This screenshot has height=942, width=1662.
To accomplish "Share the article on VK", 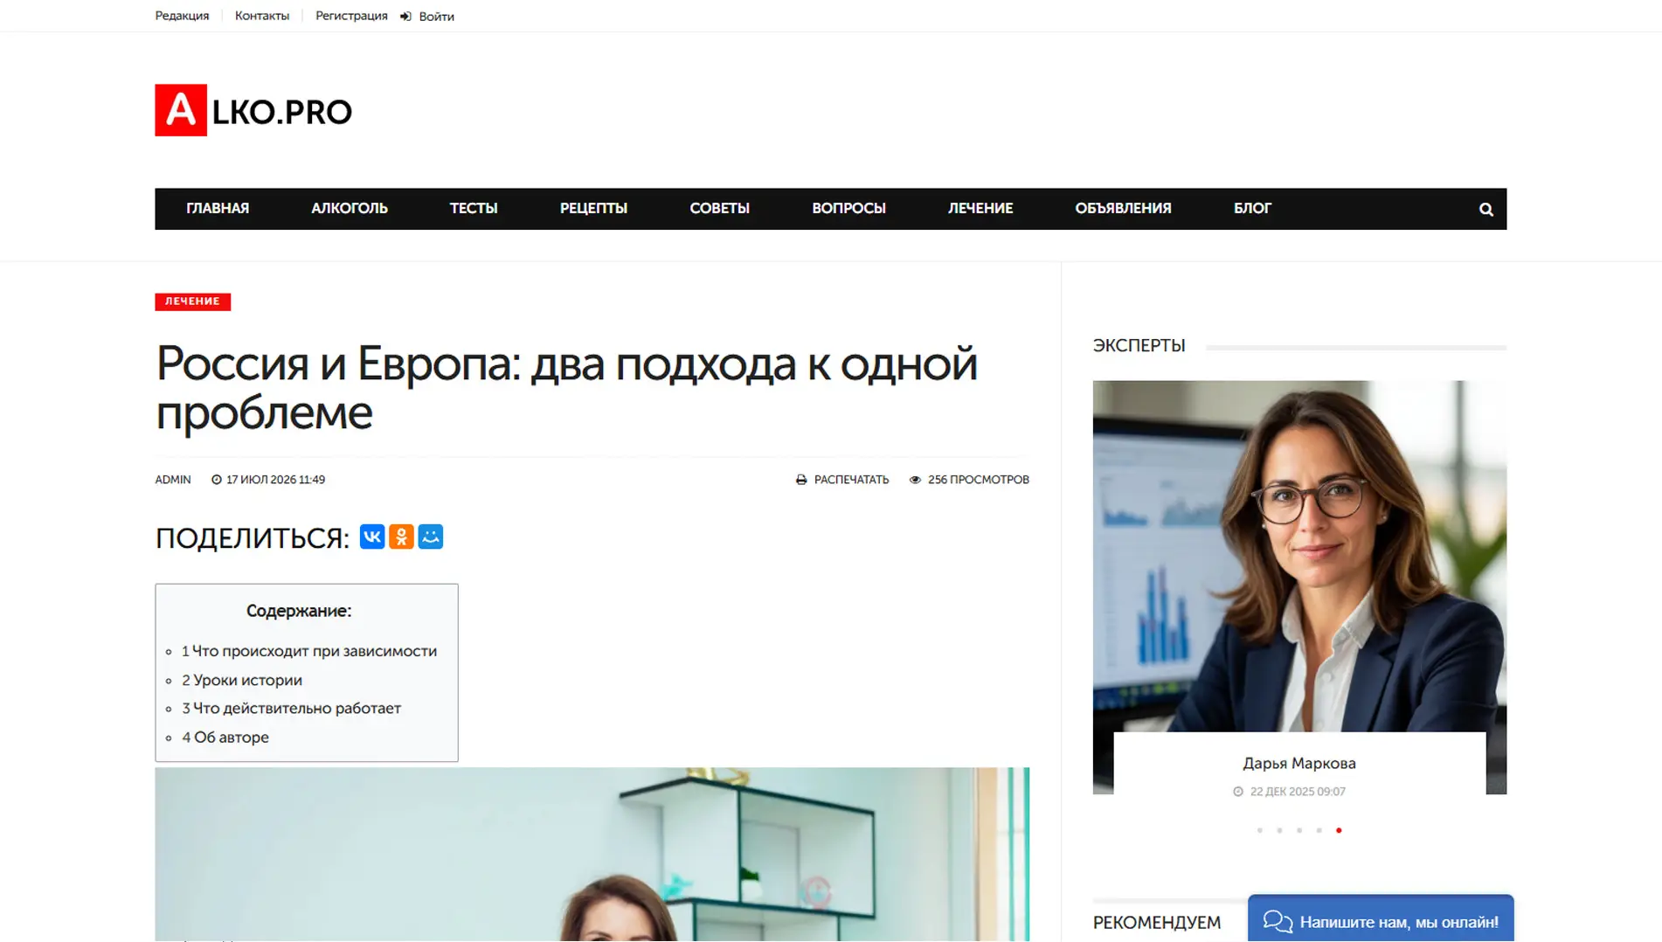I will point(371,537).
